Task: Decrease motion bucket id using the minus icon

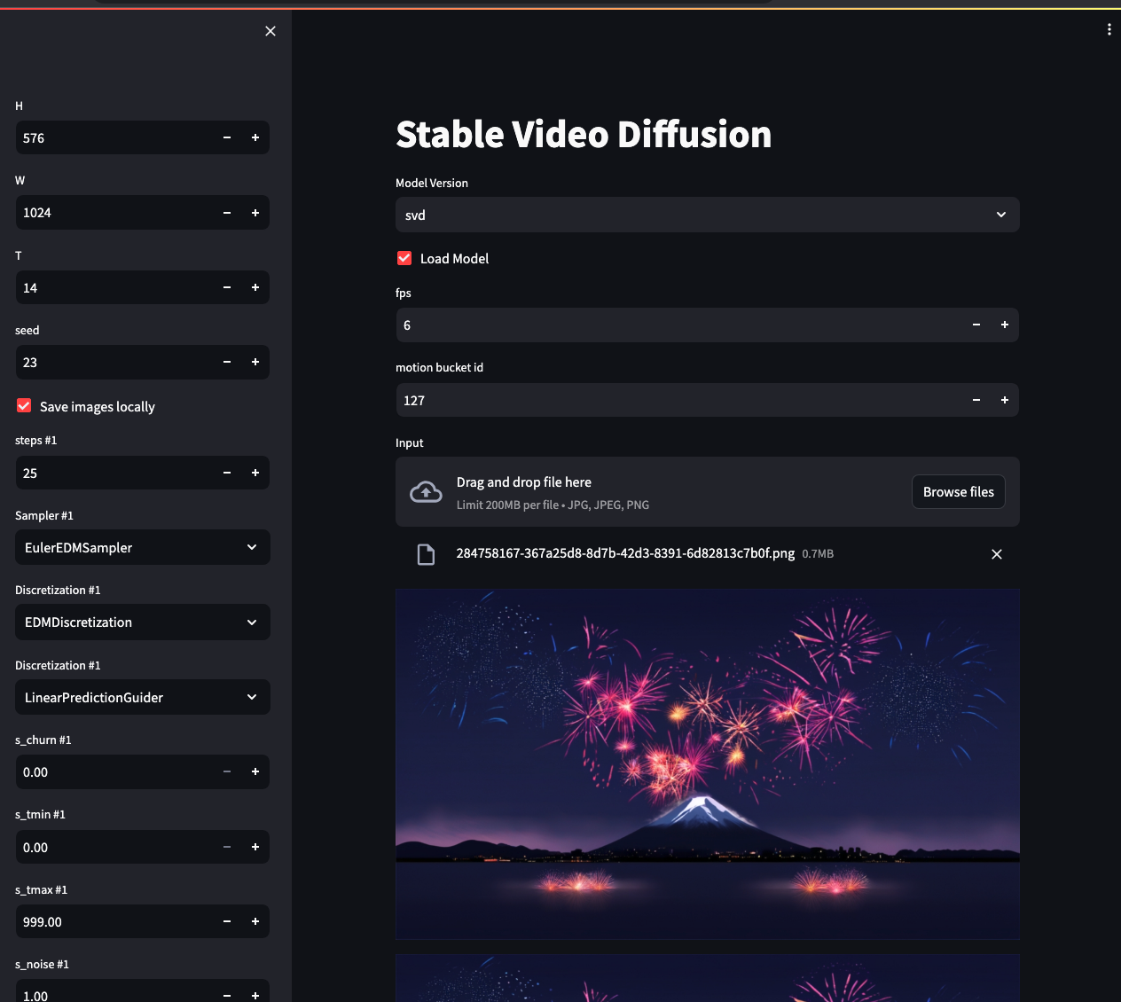Action: coord(976,400)
